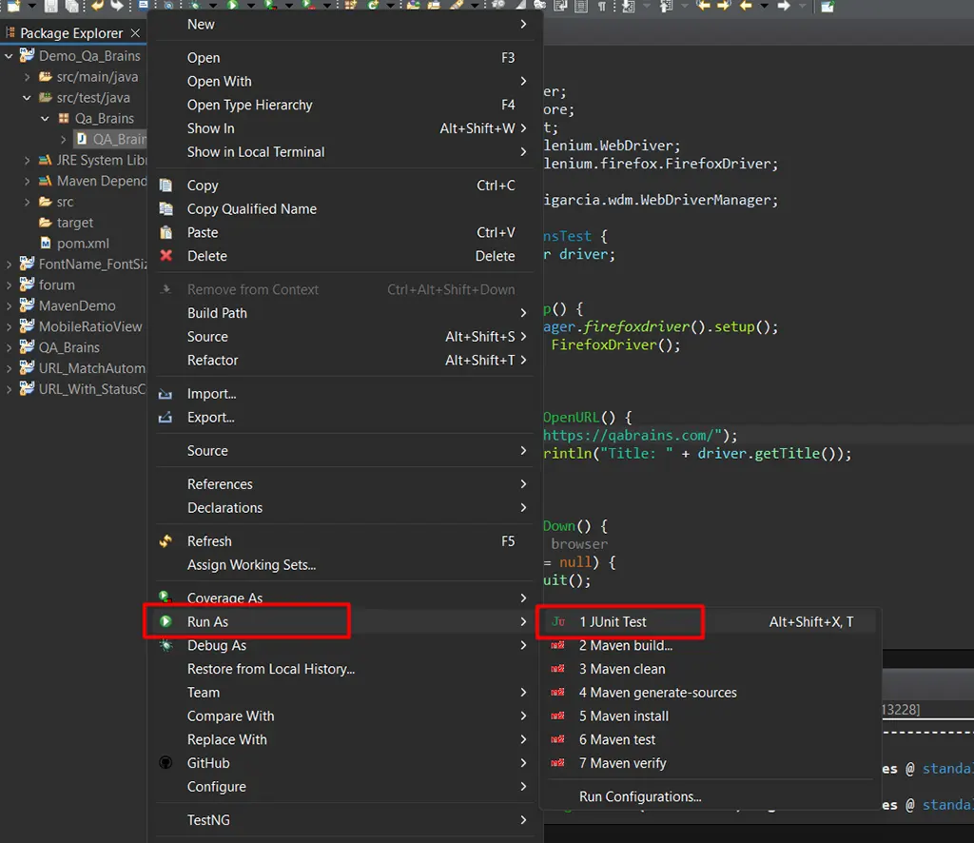Select Refresh in the context menu
This screenshot has width=974, height=843.
209,540
